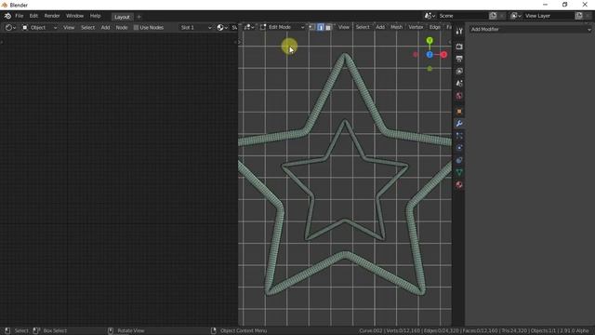Viewport: 595px width, 335px height.
Task: Snap view to blue Z axis gizmo
Action: point(430,55)
